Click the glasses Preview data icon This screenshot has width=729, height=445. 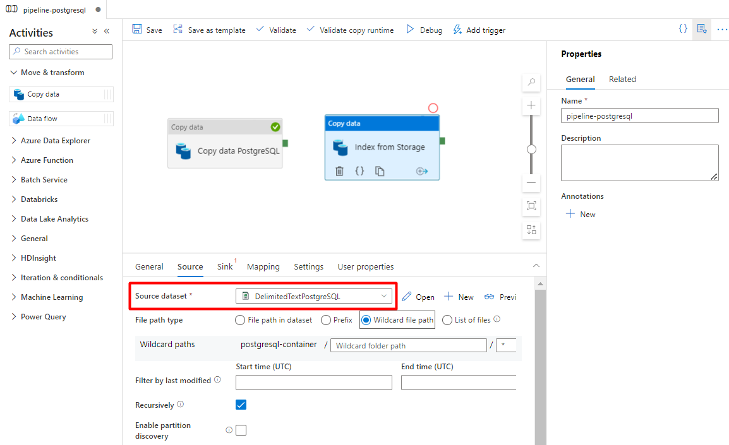click(489, 297)
